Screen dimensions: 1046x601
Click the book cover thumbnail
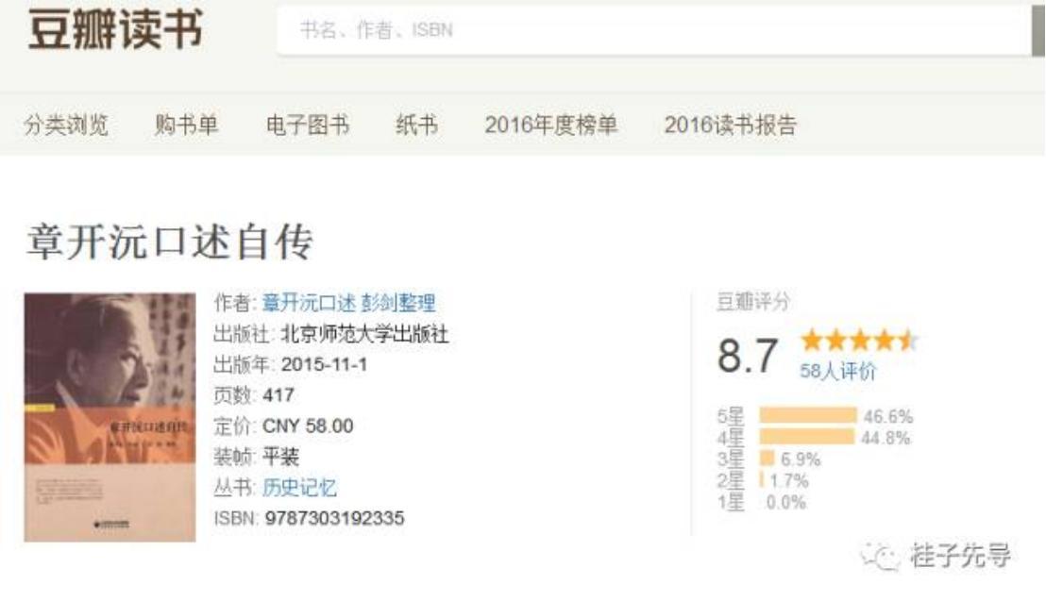click(110, 416)
